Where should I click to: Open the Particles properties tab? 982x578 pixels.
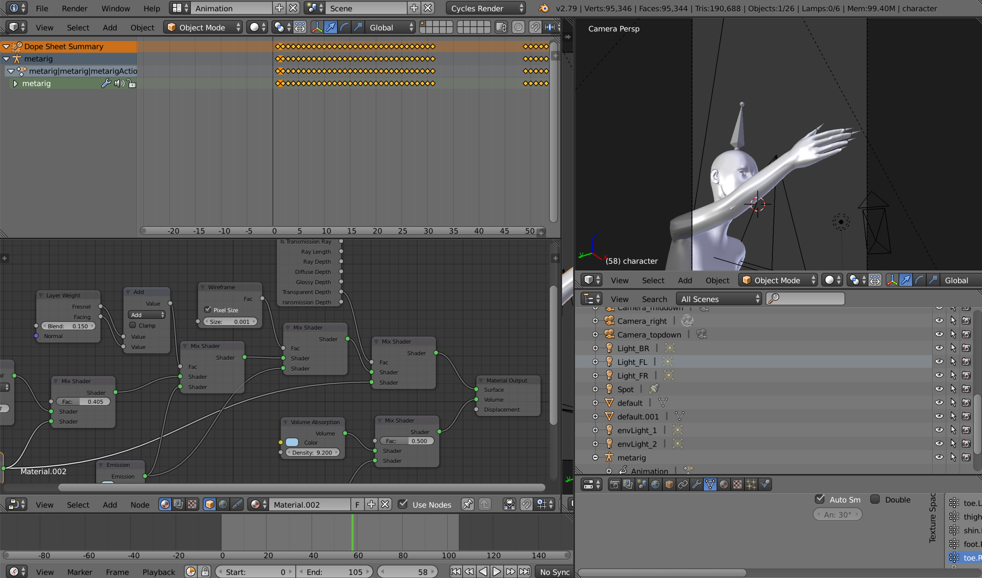click(x=751, y=485)
